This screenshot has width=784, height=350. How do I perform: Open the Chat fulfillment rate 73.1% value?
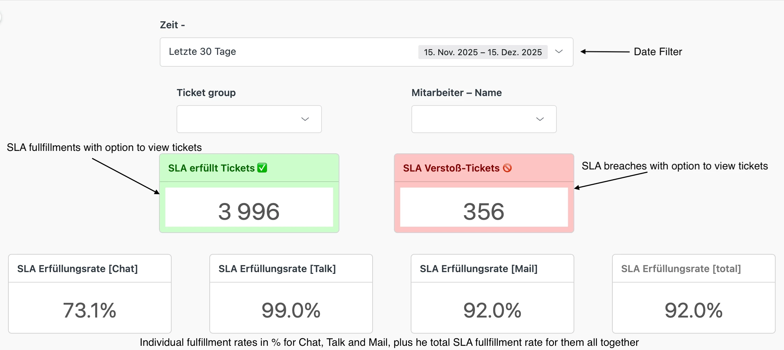click(x=89, y=310)
